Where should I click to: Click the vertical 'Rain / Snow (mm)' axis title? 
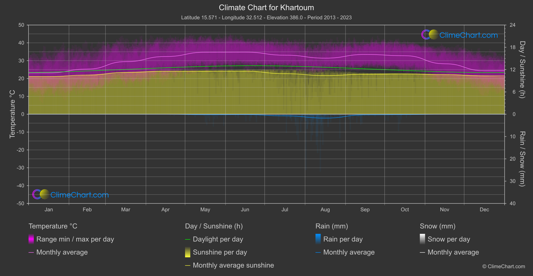pyautogui.click(x=522, y=159)
